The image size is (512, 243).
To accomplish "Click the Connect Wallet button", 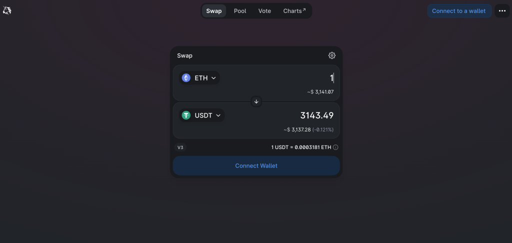I will 256,165.
